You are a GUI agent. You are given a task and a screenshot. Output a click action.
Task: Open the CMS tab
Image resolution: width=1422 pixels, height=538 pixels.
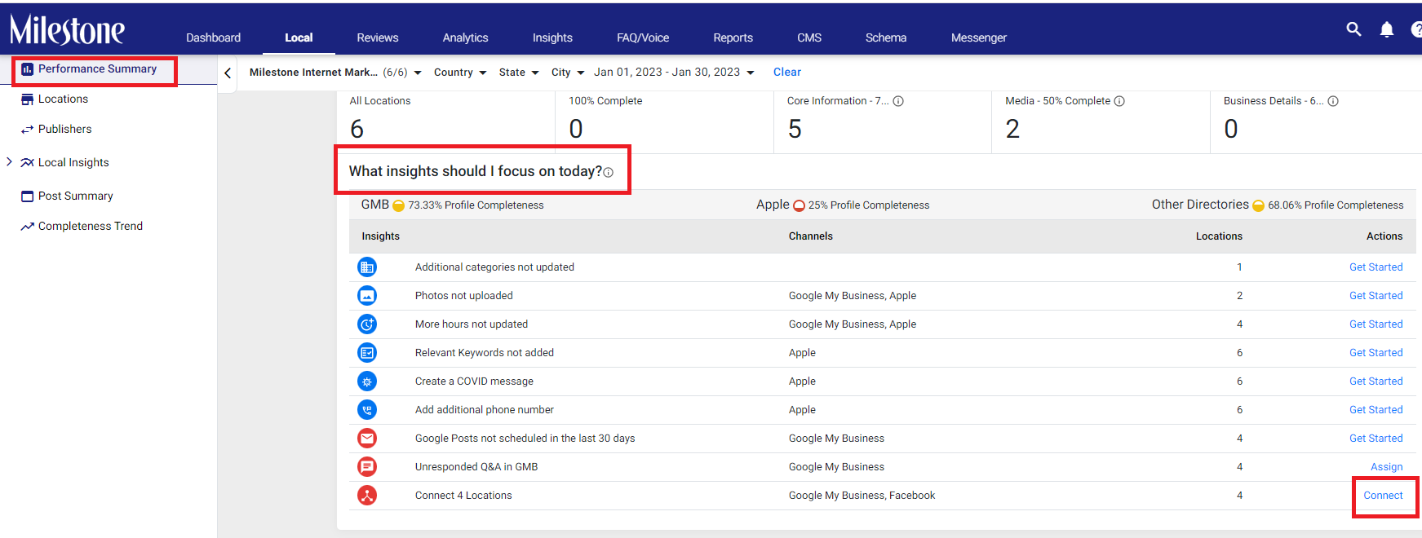[x=809, y=37]
